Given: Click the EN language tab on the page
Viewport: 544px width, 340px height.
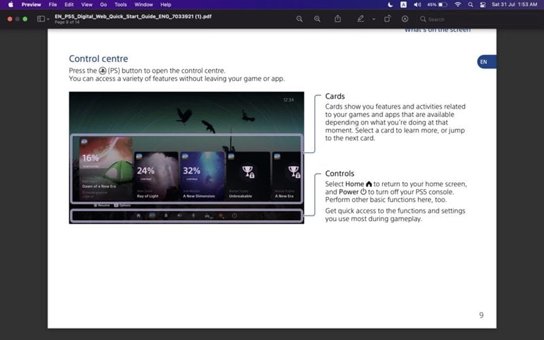Looking at the screenshot, I should coord(486,62).
